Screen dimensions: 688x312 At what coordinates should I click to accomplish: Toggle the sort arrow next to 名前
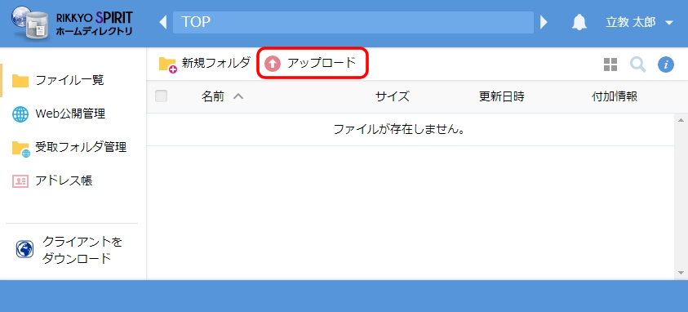point(238,96)
